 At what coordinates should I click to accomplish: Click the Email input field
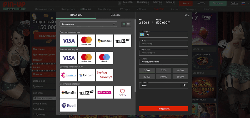click(164, 62)
